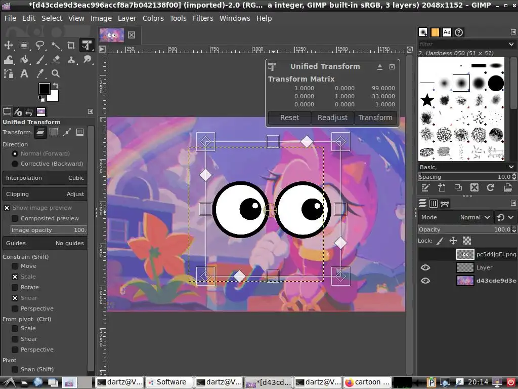Screen dimensions: 518x389
Task: Enable Constrain Move checkbox
Action: point(15,266)
